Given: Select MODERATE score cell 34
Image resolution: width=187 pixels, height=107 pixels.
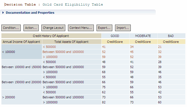Looking at the screenshot, I should coord(143,47).
